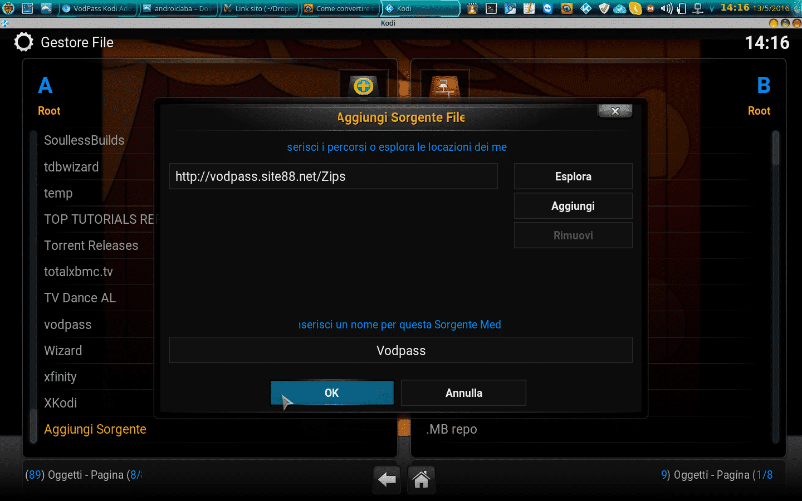Click the Gestore File gear icon
Image resolution: width=802 pixels, height=501 pixels.
23,42
